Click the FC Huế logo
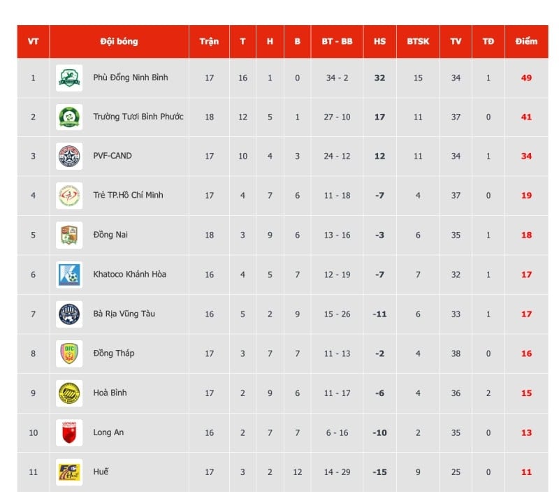 coord(69,472)
